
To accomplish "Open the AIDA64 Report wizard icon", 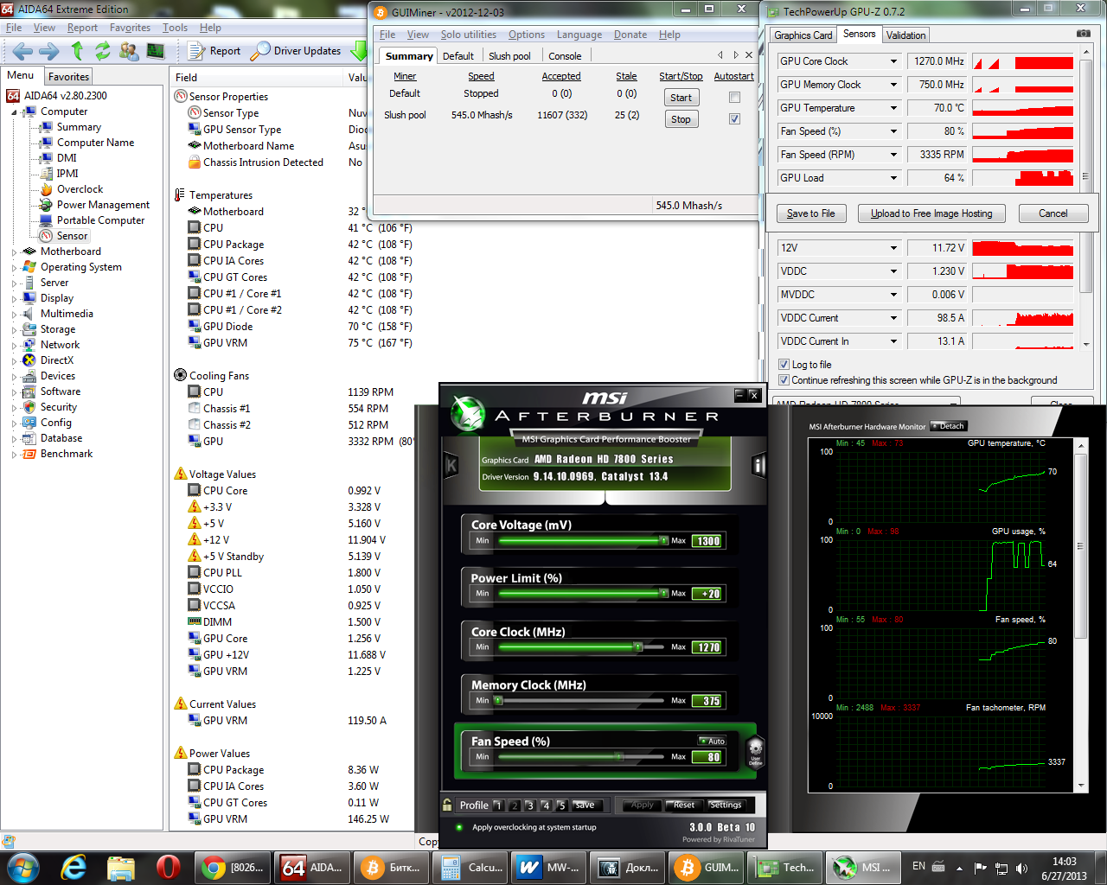I will 196,51.
